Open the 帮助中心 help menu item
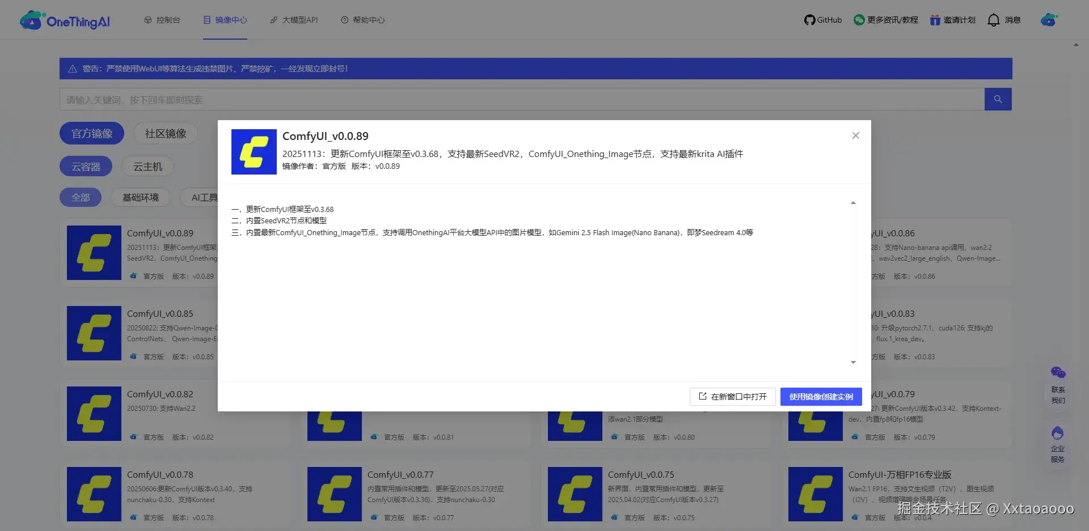This screenshot has height=531, width=1089. (363, 20)
